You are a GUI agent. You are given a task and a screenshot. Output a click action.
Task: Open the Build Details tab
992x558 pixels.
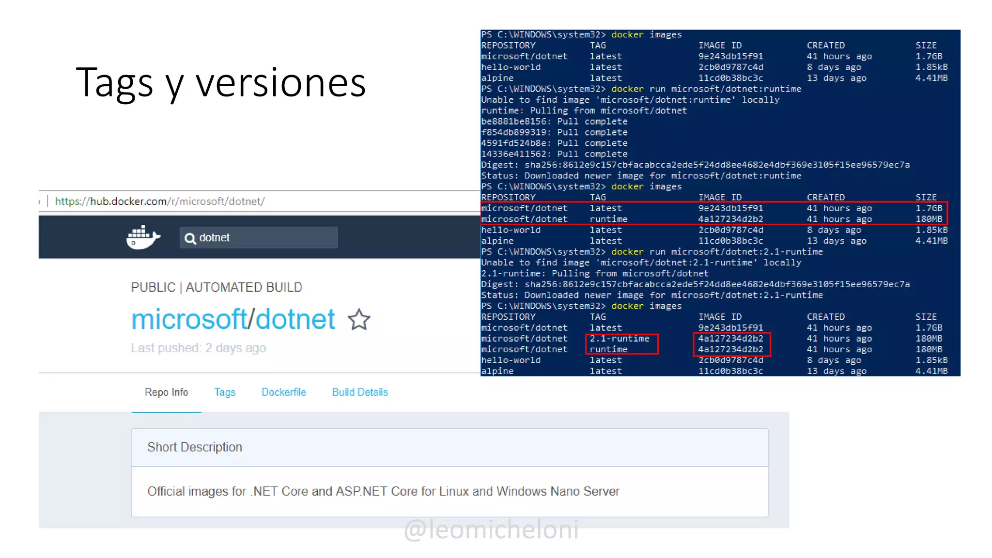coord(360,392)
